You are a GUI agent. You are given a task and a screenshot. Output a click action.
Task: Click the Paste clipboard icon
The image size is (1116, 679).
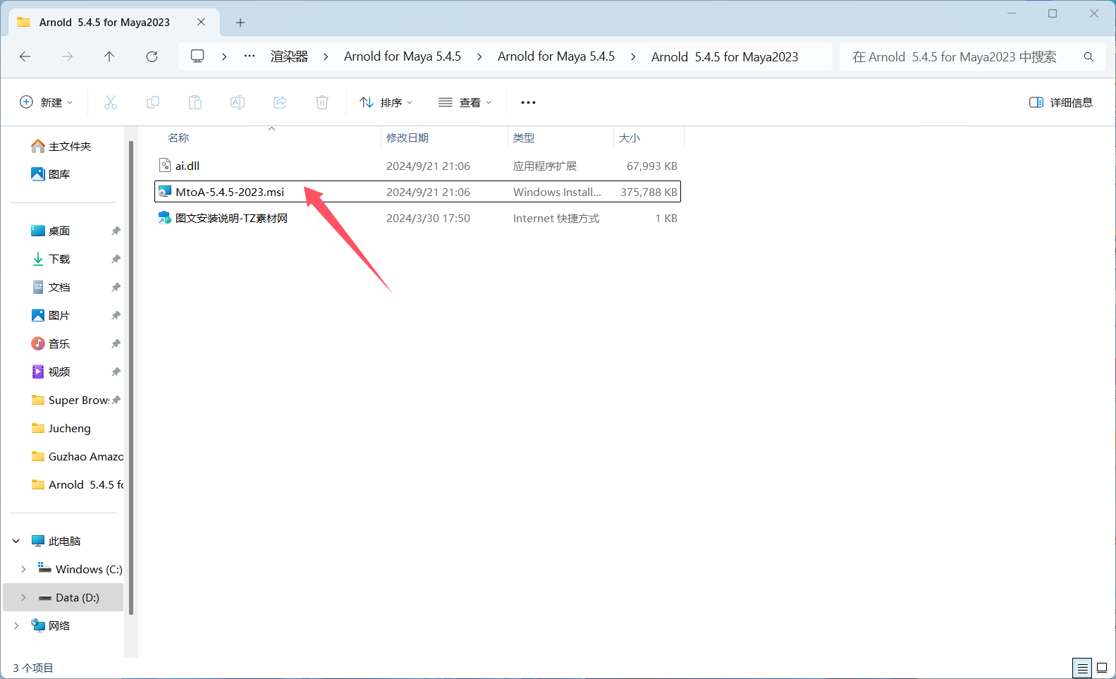tap(195, 102)
